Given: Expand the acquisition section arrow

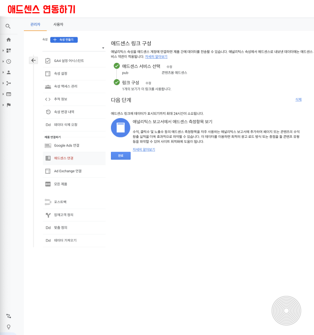Looking at the screenshot, I should click(x=3, y=83).
